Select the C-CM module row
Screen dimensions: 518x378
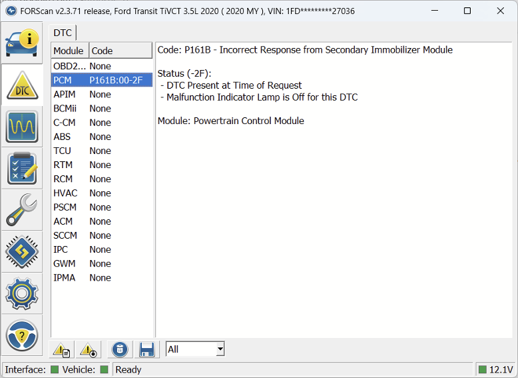click(102, 123)
